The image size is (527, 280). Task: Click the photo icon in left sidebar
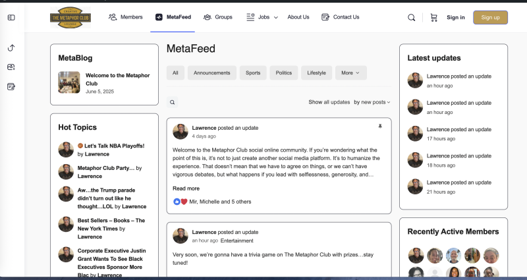pos(11,67)
